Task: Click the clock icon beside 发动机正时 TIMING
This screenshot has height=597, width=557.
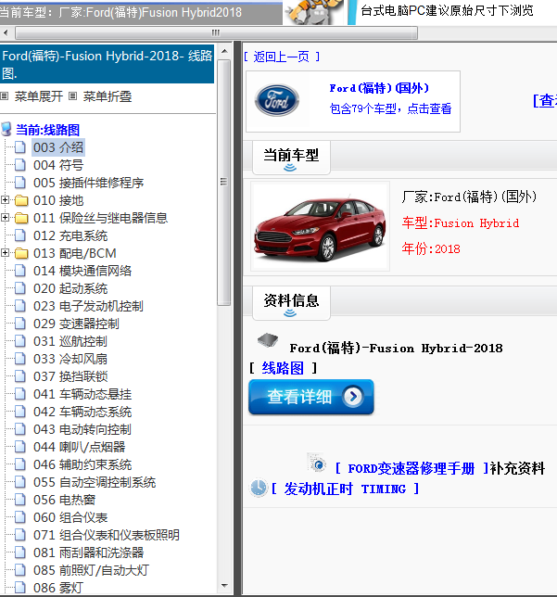Action: (x=259, y=488)
